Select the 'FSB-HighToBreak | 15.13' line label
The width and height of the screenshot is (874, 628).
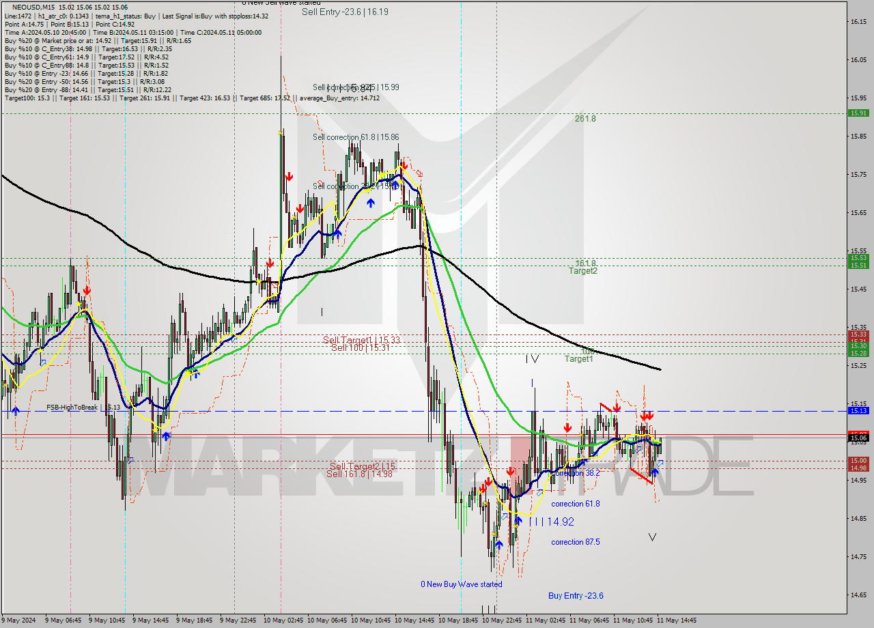click(83, 407)
